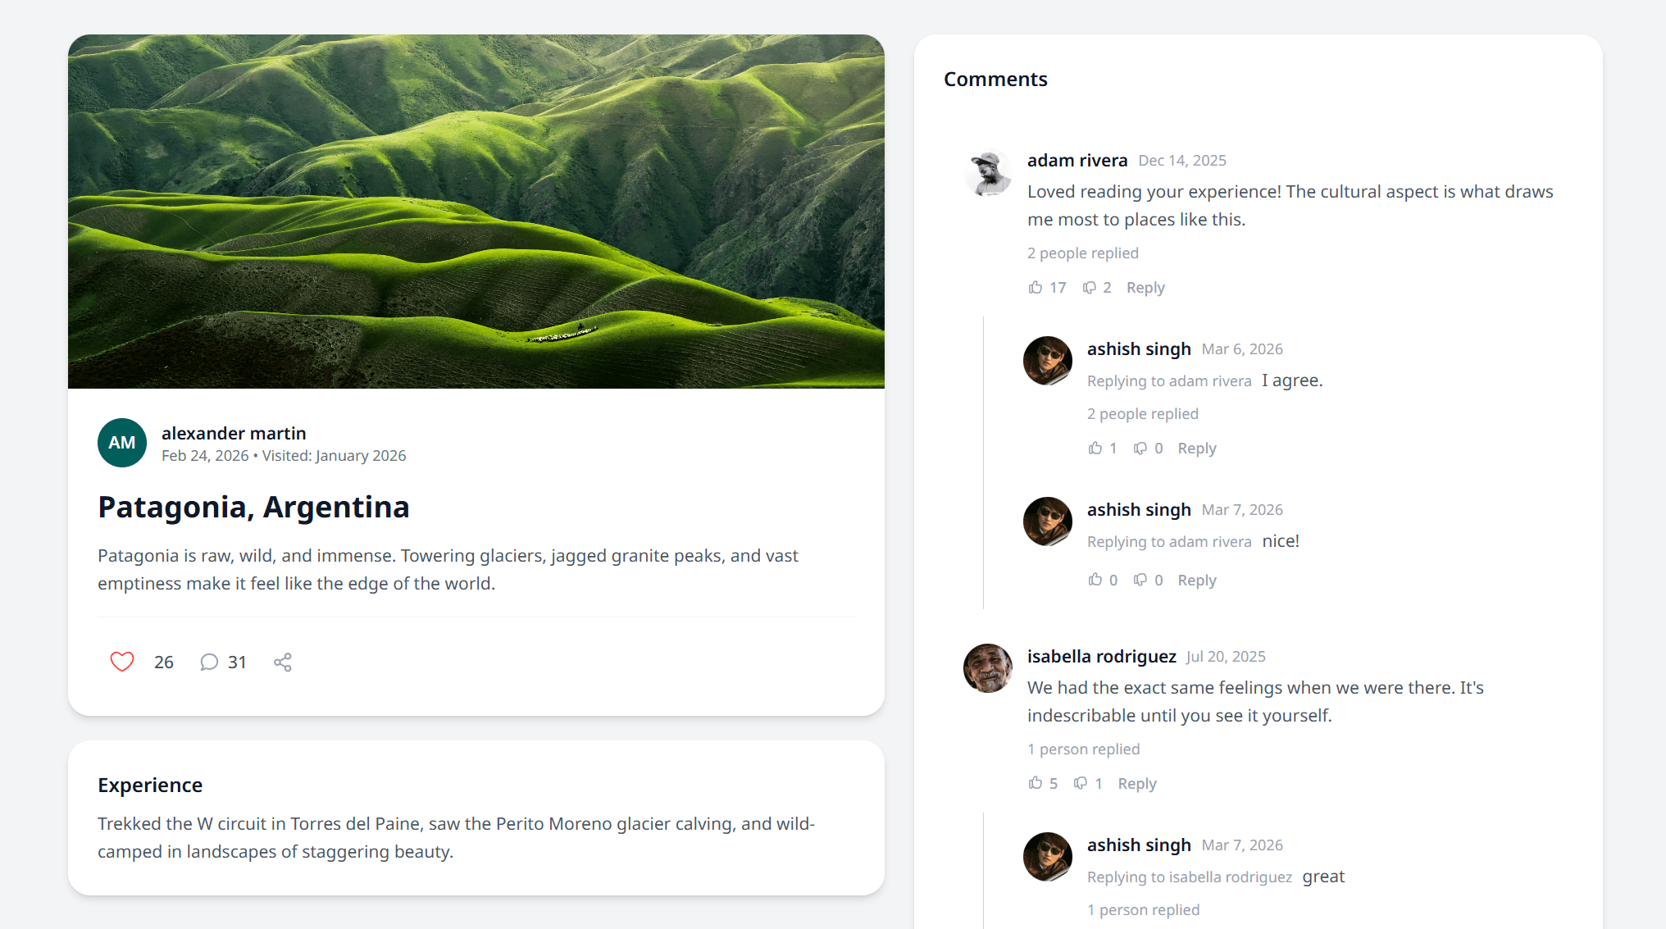Like the Patagonia post with the heart icon
The height and width of the screenshot is (929, 1666).
click(121, 662)
